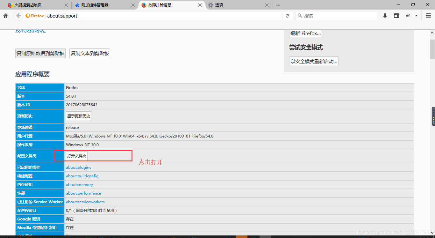Open the hamburger application menu

[x=428, y=16]
